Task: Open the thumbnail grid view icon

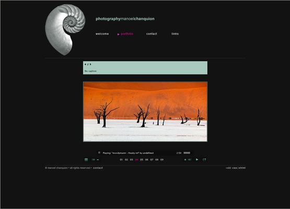Action: click(x=86, y=159)
